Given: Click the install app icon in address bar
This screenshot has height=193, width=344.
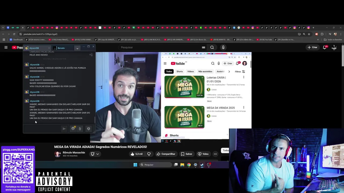Looking at the screenshot, I should coord(299,34).
